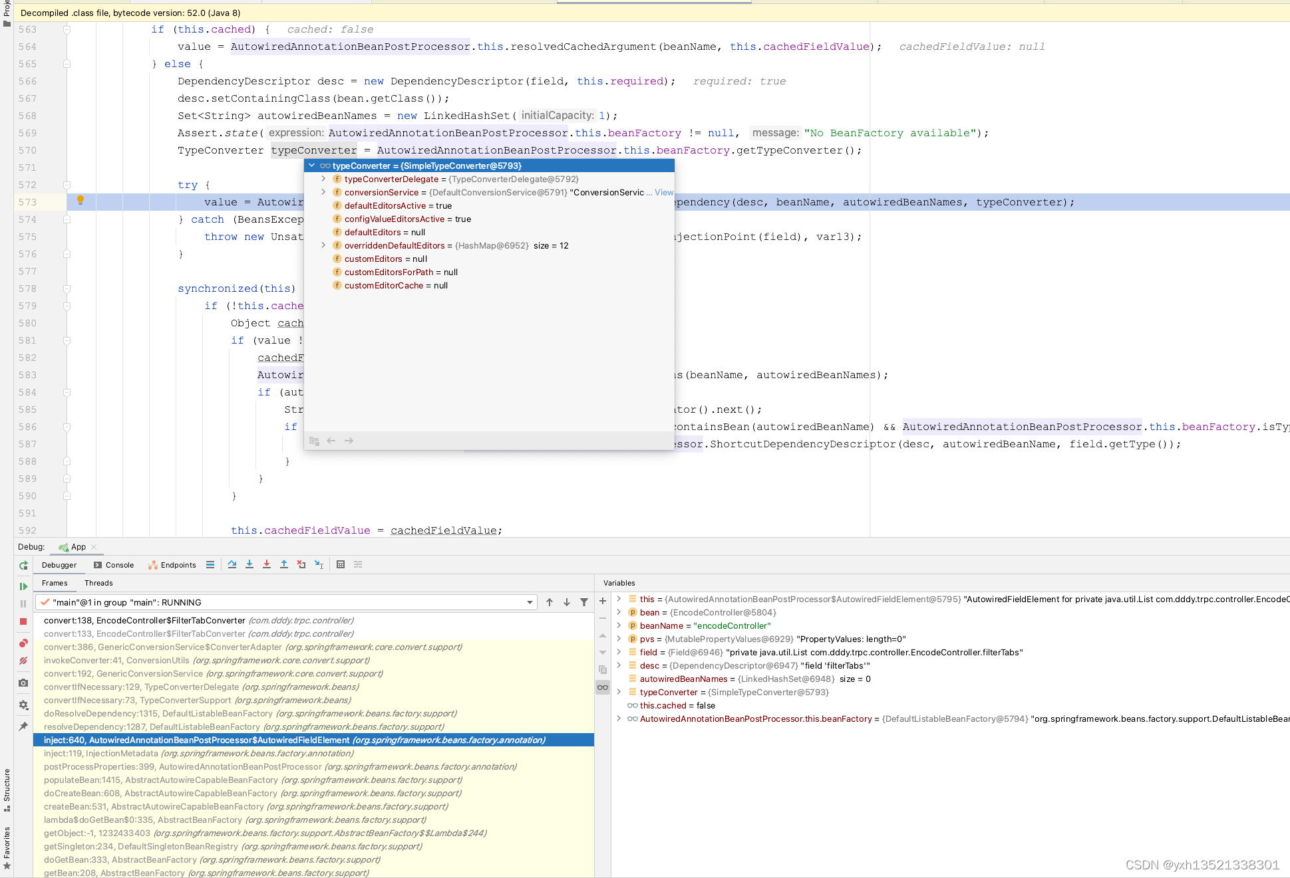The height and width of the screenshot is (878, 1290).
Task: Click the Step Over debug icon
Action: pyautogui.click(x=232, y=564)
